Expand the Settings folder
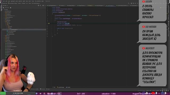The width and height of the screenshot is (170, 95). (4, 40)
